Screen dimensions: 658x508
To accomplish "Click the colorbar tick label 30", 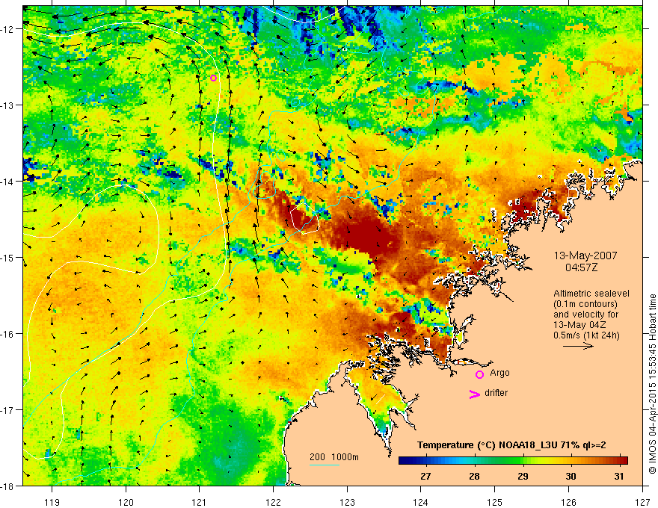I will pos(571,476).
